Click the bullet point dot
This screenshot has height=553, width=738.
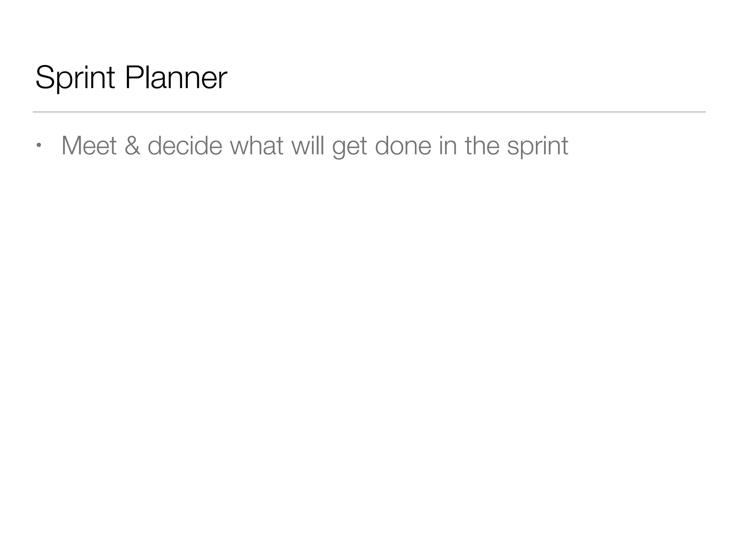tap(39, 146)
